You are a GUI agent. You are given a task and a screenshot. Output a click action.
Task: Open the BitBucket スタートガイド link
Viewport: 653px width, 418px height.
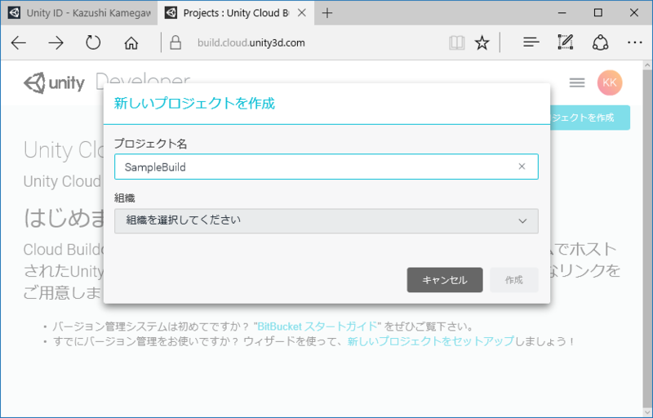318,326
